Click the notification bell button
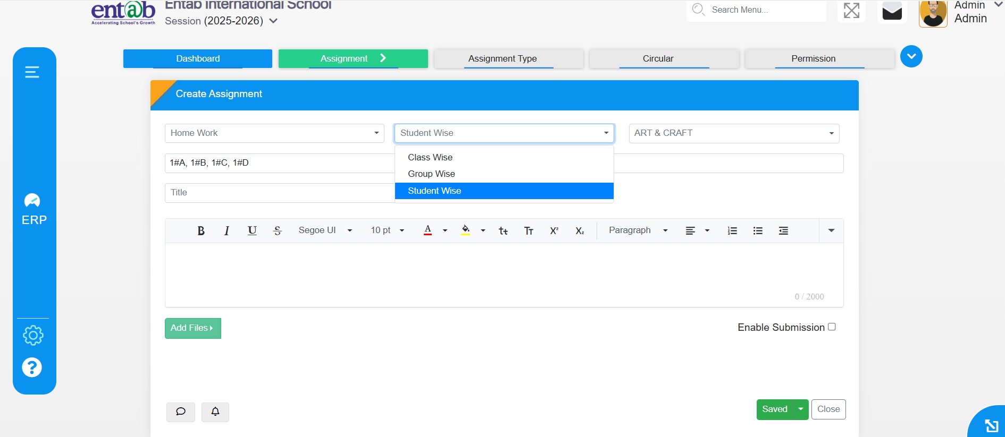The width and height of the screenshot is (1005, 437). 215,412
